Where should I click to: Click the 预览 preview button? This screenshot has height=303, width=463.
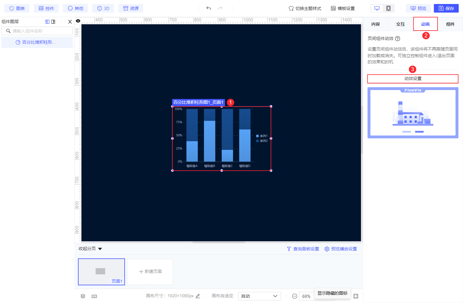[418, 8]
